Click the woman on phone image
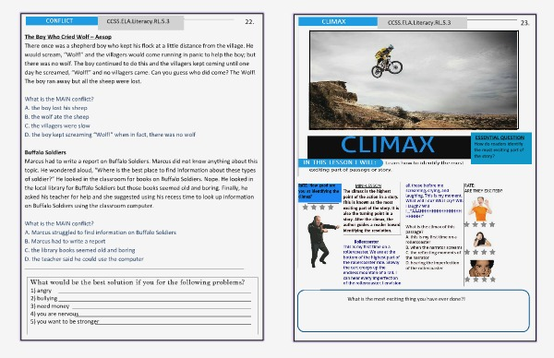554x358 pixels. point(481,239)
